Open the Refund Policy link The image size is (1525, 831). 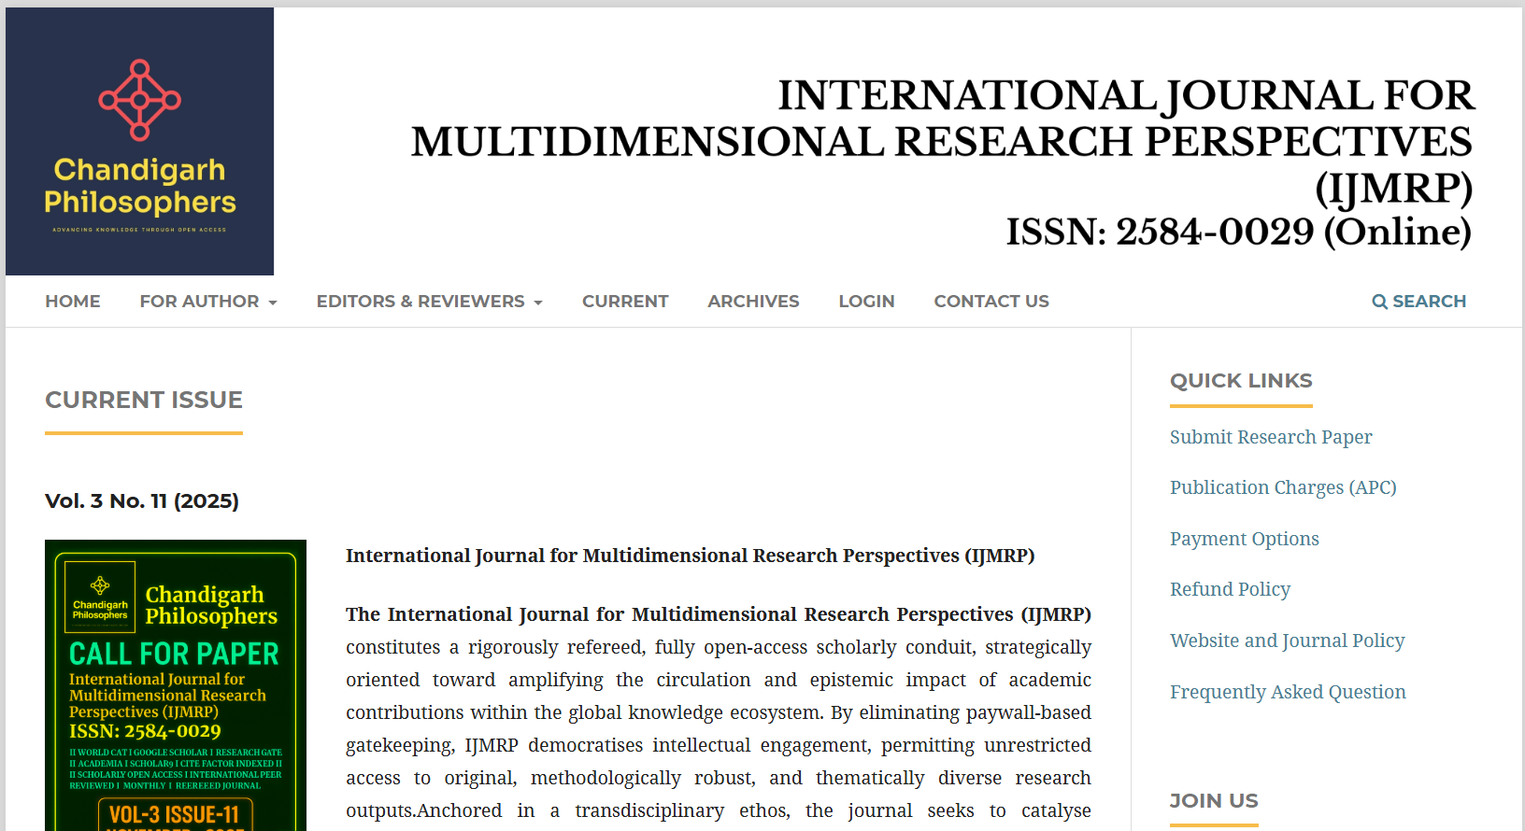click(x=1230, y=589)
